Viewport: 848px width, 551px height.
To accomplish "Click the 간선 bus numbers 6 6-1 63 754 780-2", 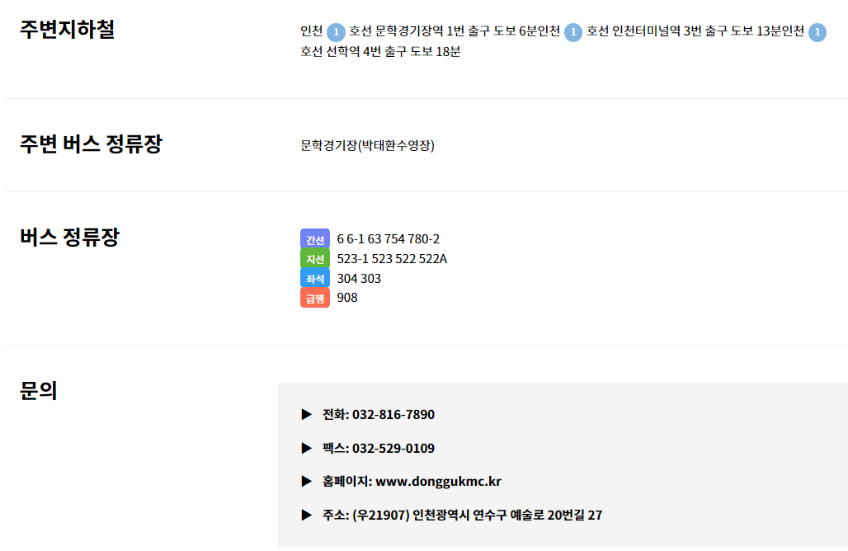I will pos(389,239).
